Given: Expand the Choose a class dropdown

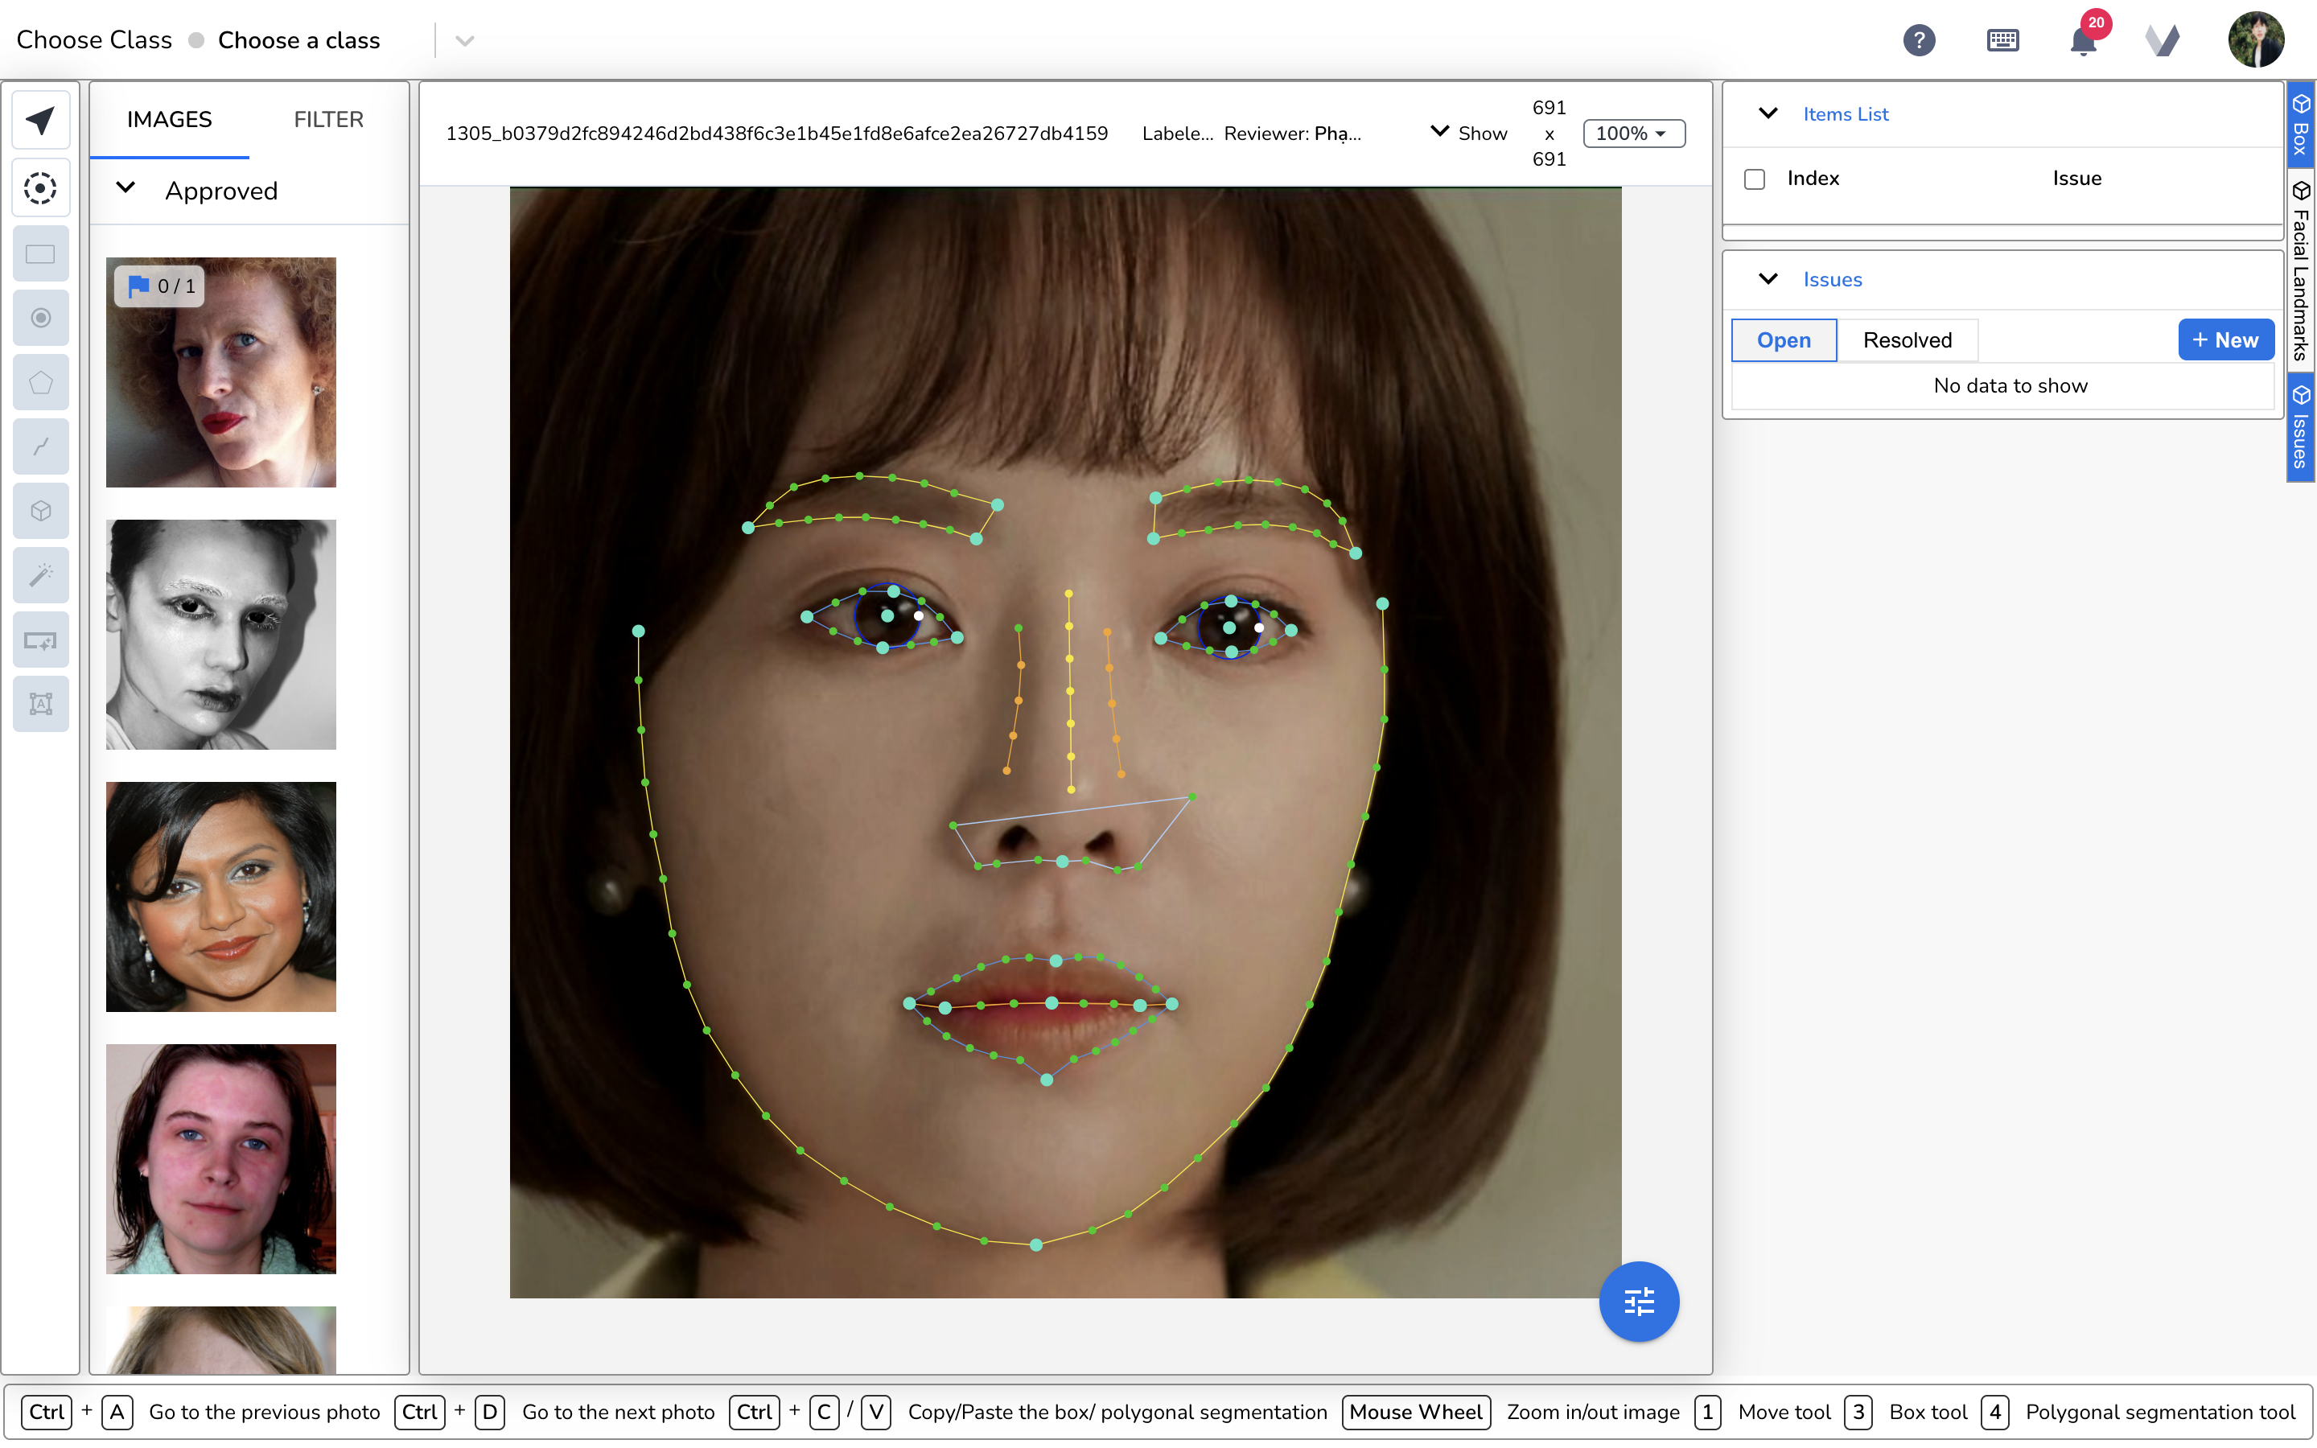Looking at the screenshot, I should [464, 40].
